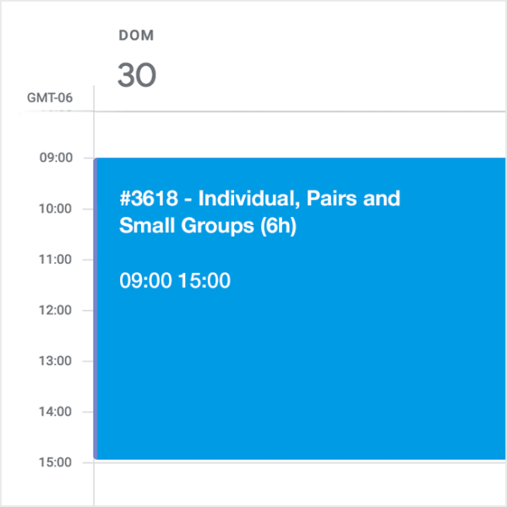
Task: Click the 14:00 hour label in time gutter
Action: pyautogui.click(x=55, y=412)
